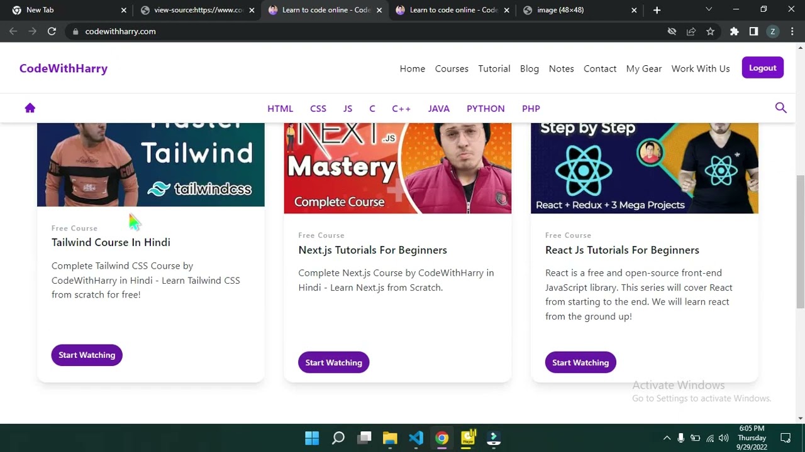This screenshot has width=805, height=452.
Task: Open the Chrome extensions puzzle icon
Action: [x=734, y=31]
